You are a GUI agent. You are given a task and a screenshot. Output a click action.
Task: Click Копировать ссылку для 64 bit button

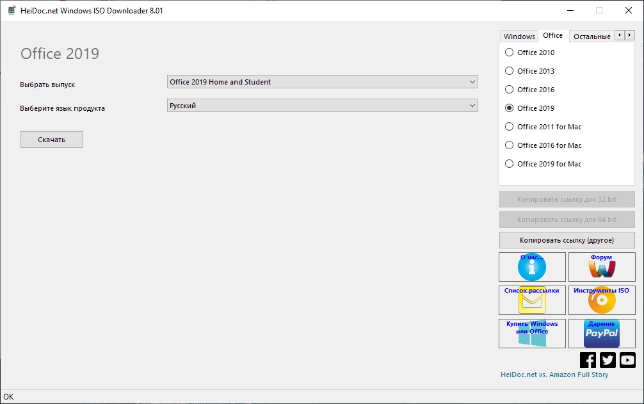coord(567,220)
